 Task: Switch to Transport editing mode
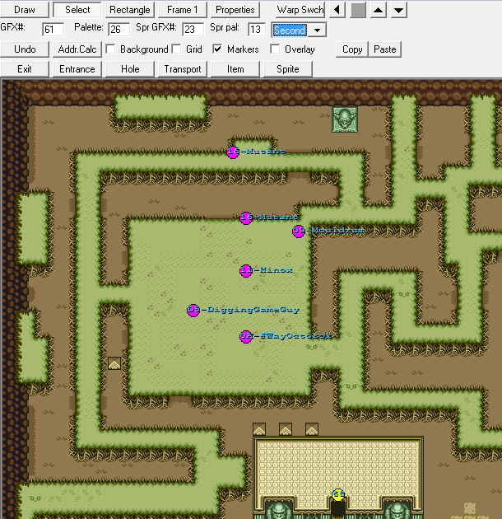click(x=182, y=69)
